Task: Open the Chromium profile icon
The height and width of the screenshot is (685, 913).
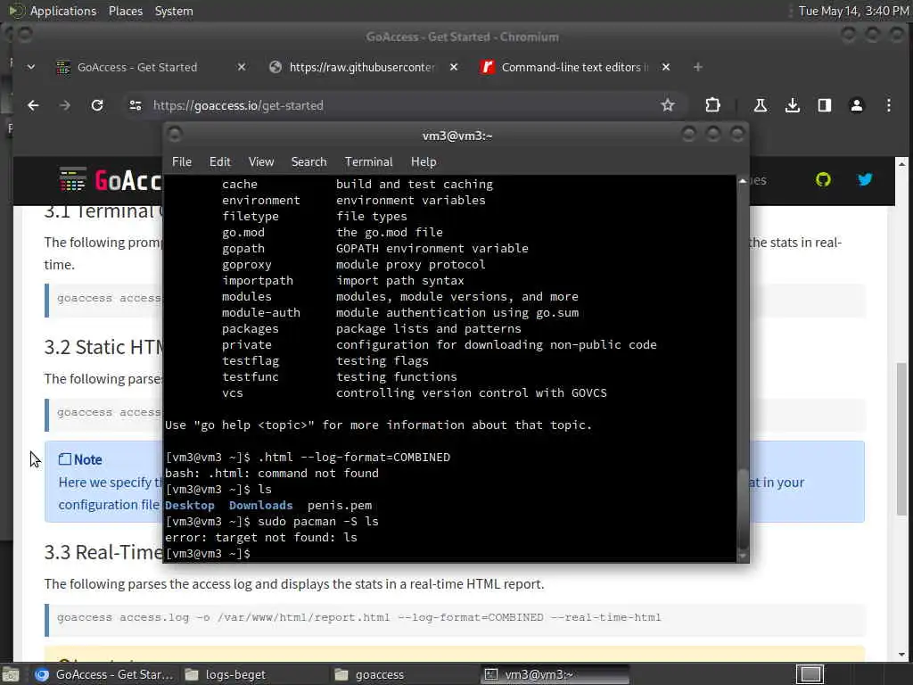Action: [x=857, y=105]
